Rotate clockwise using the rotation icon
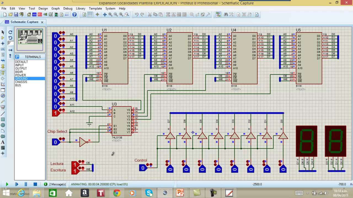This screenshot has height=198, width=353. (x=10, y=32)
